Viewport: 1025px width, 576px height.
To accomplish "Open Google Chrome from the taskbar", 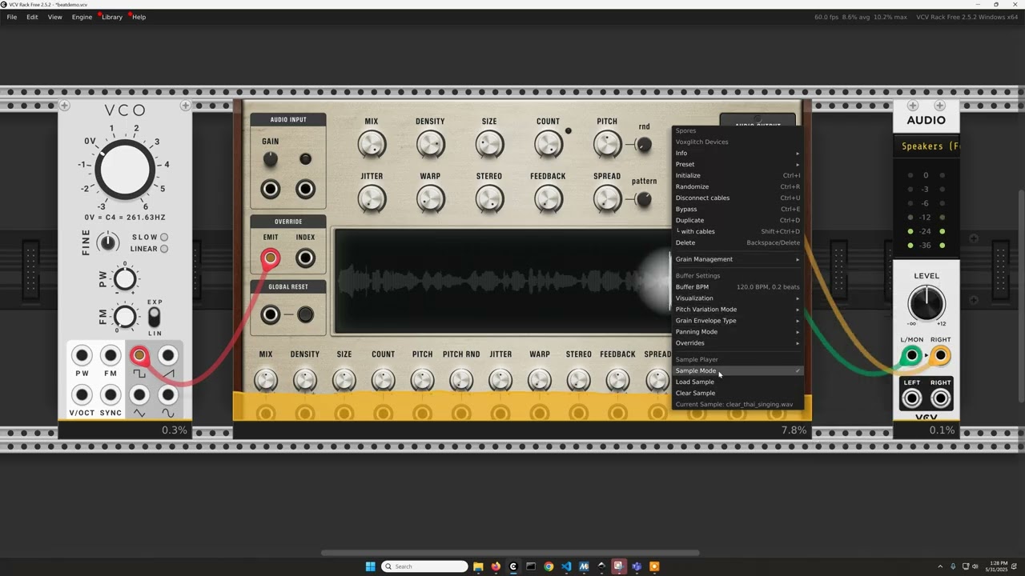I will (x=549, y=566).
